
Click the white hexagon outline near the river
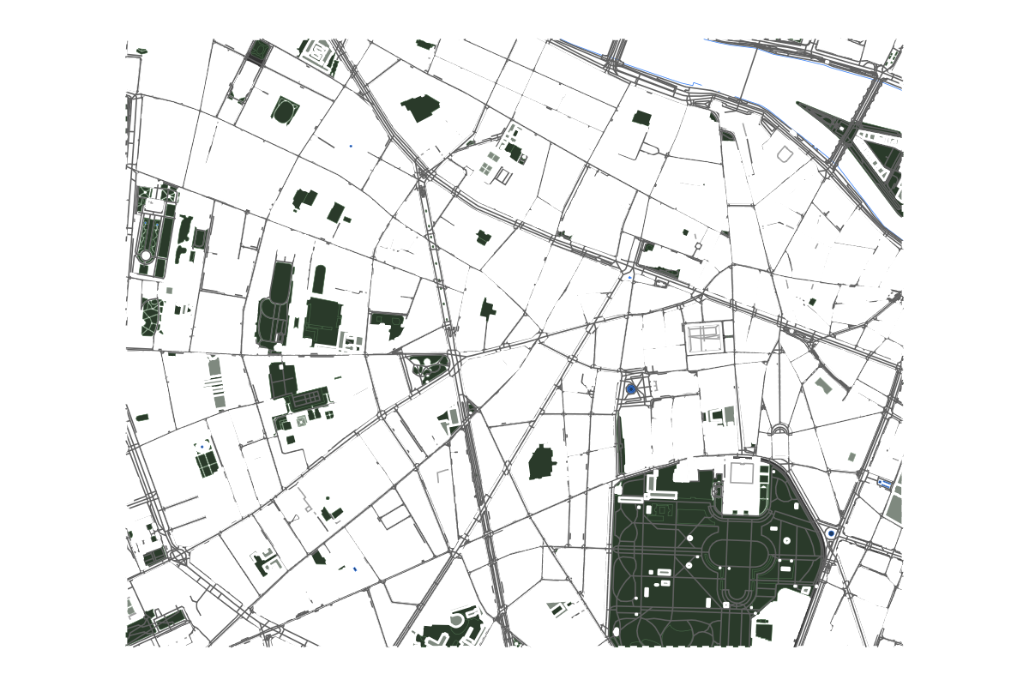point(785,154)
